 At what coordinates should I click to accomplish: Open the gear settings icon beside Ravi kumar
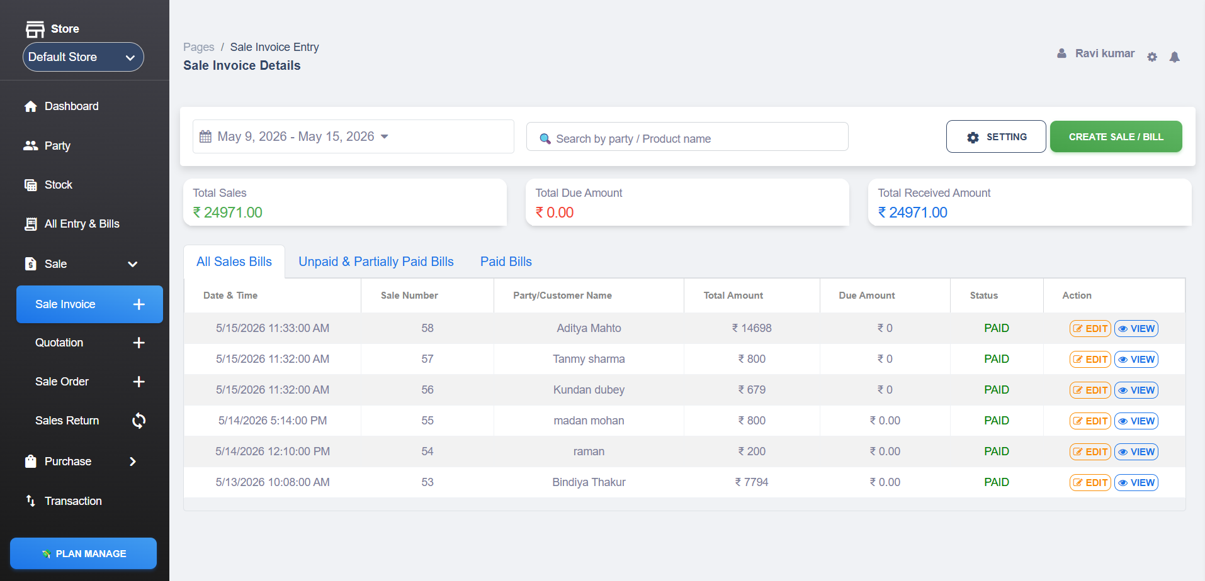[x=1152, y=57]
